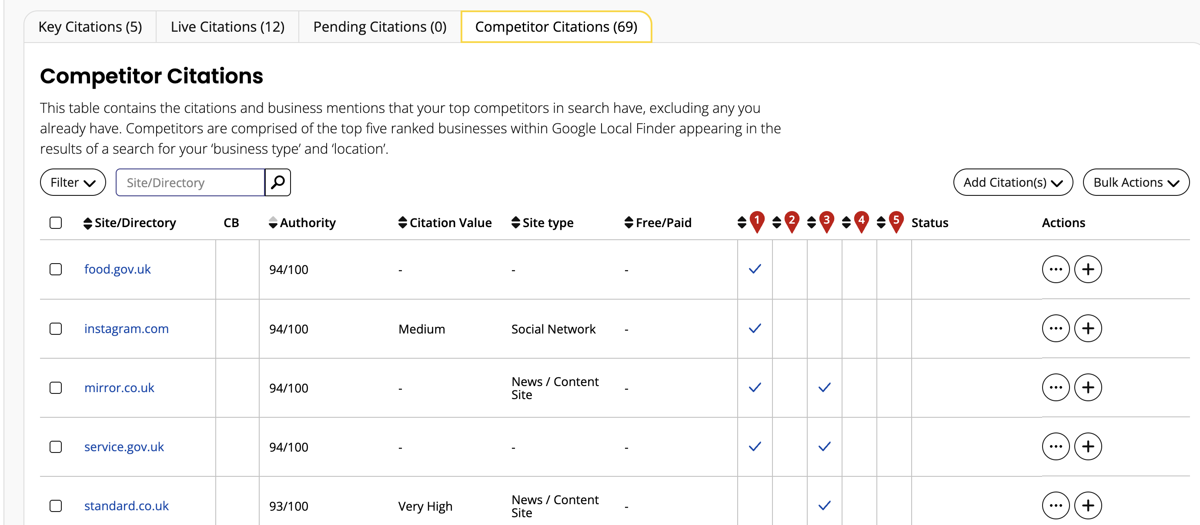Add standard.co.uk citation with plus icon
The image size is (1200, 525).
[1088, 505]
